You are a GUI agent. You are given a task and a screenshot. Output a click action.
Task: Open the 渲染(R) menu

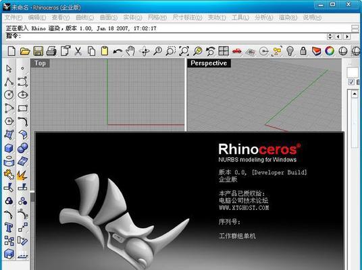(x=288, y=18)
